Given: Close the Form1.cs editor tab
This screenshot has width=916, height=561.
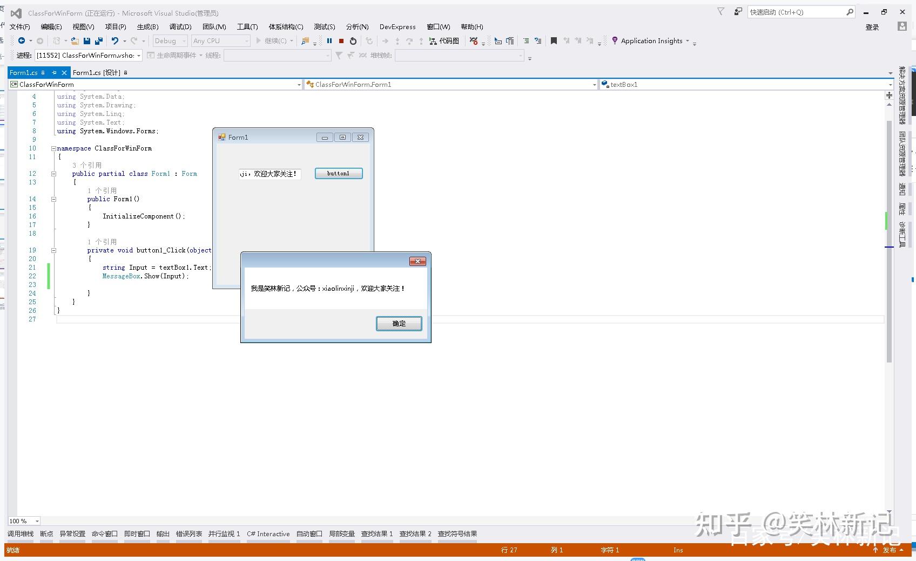Looking at the screenshot, I should coord(64,72).
